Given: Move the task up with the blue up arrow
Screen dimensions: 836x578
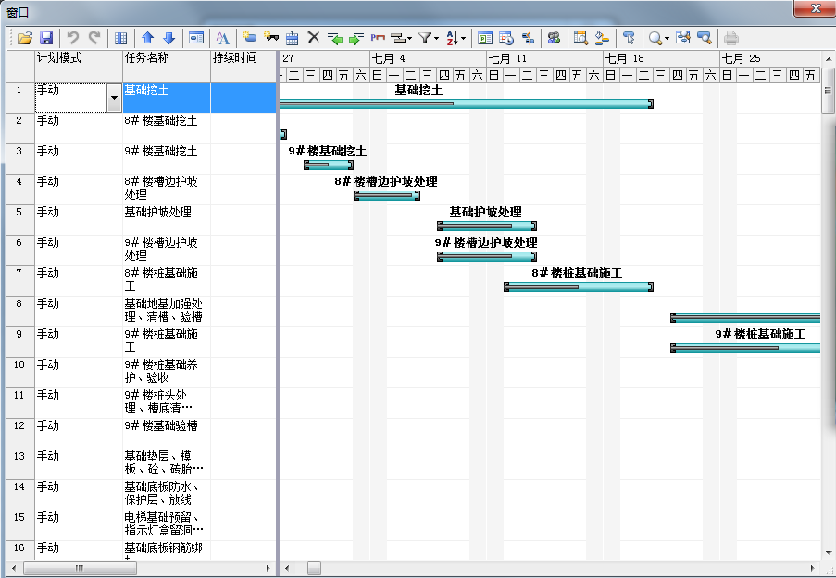Looking at the screenshot, I should 148,38.
